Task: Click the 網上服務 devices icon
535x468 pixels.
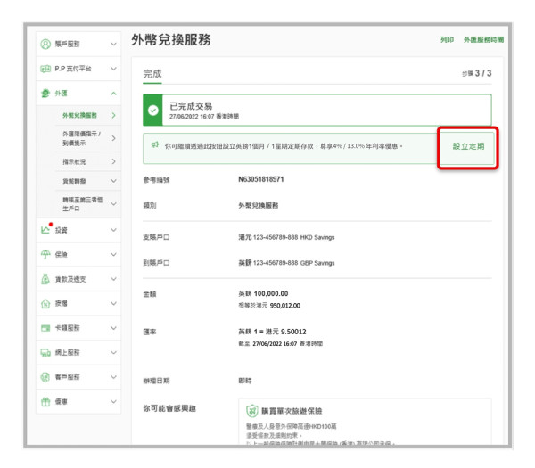Action: click(x=45, y=353)
